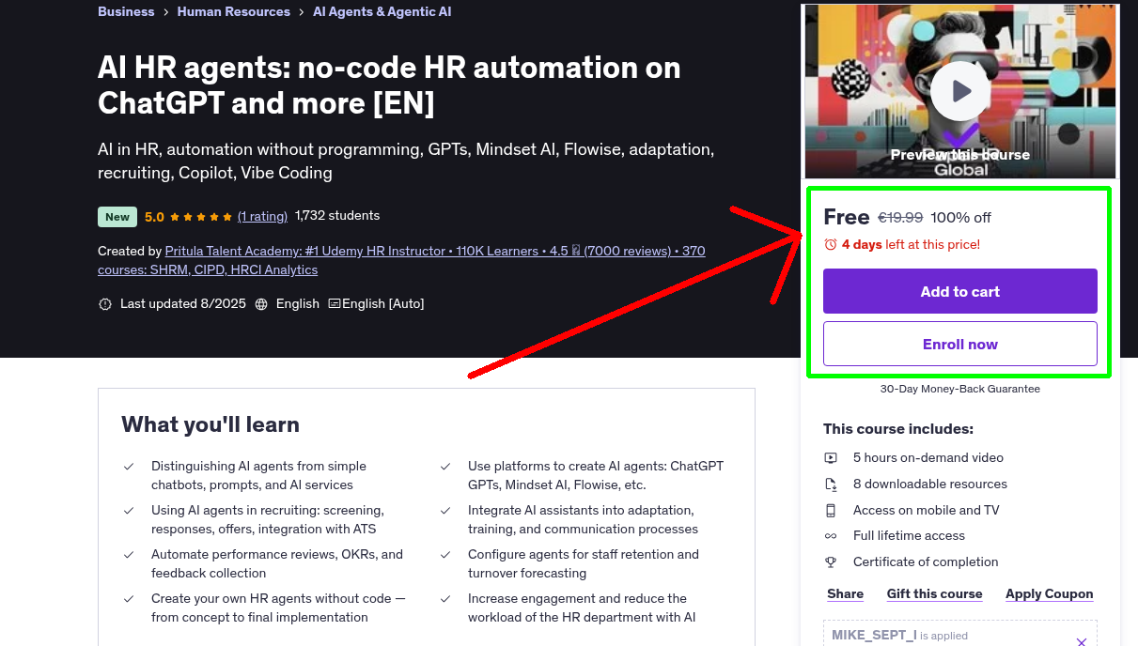This screenshot has height=646, width=1138.
Task: Play the course preview video
Action: point(960,91)
